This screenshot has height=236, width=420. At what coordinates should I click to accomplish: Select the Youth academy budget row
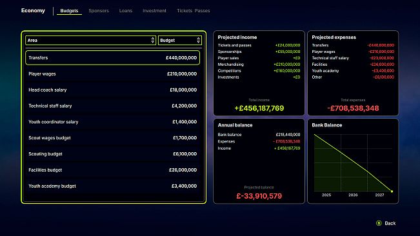point(112,186)
